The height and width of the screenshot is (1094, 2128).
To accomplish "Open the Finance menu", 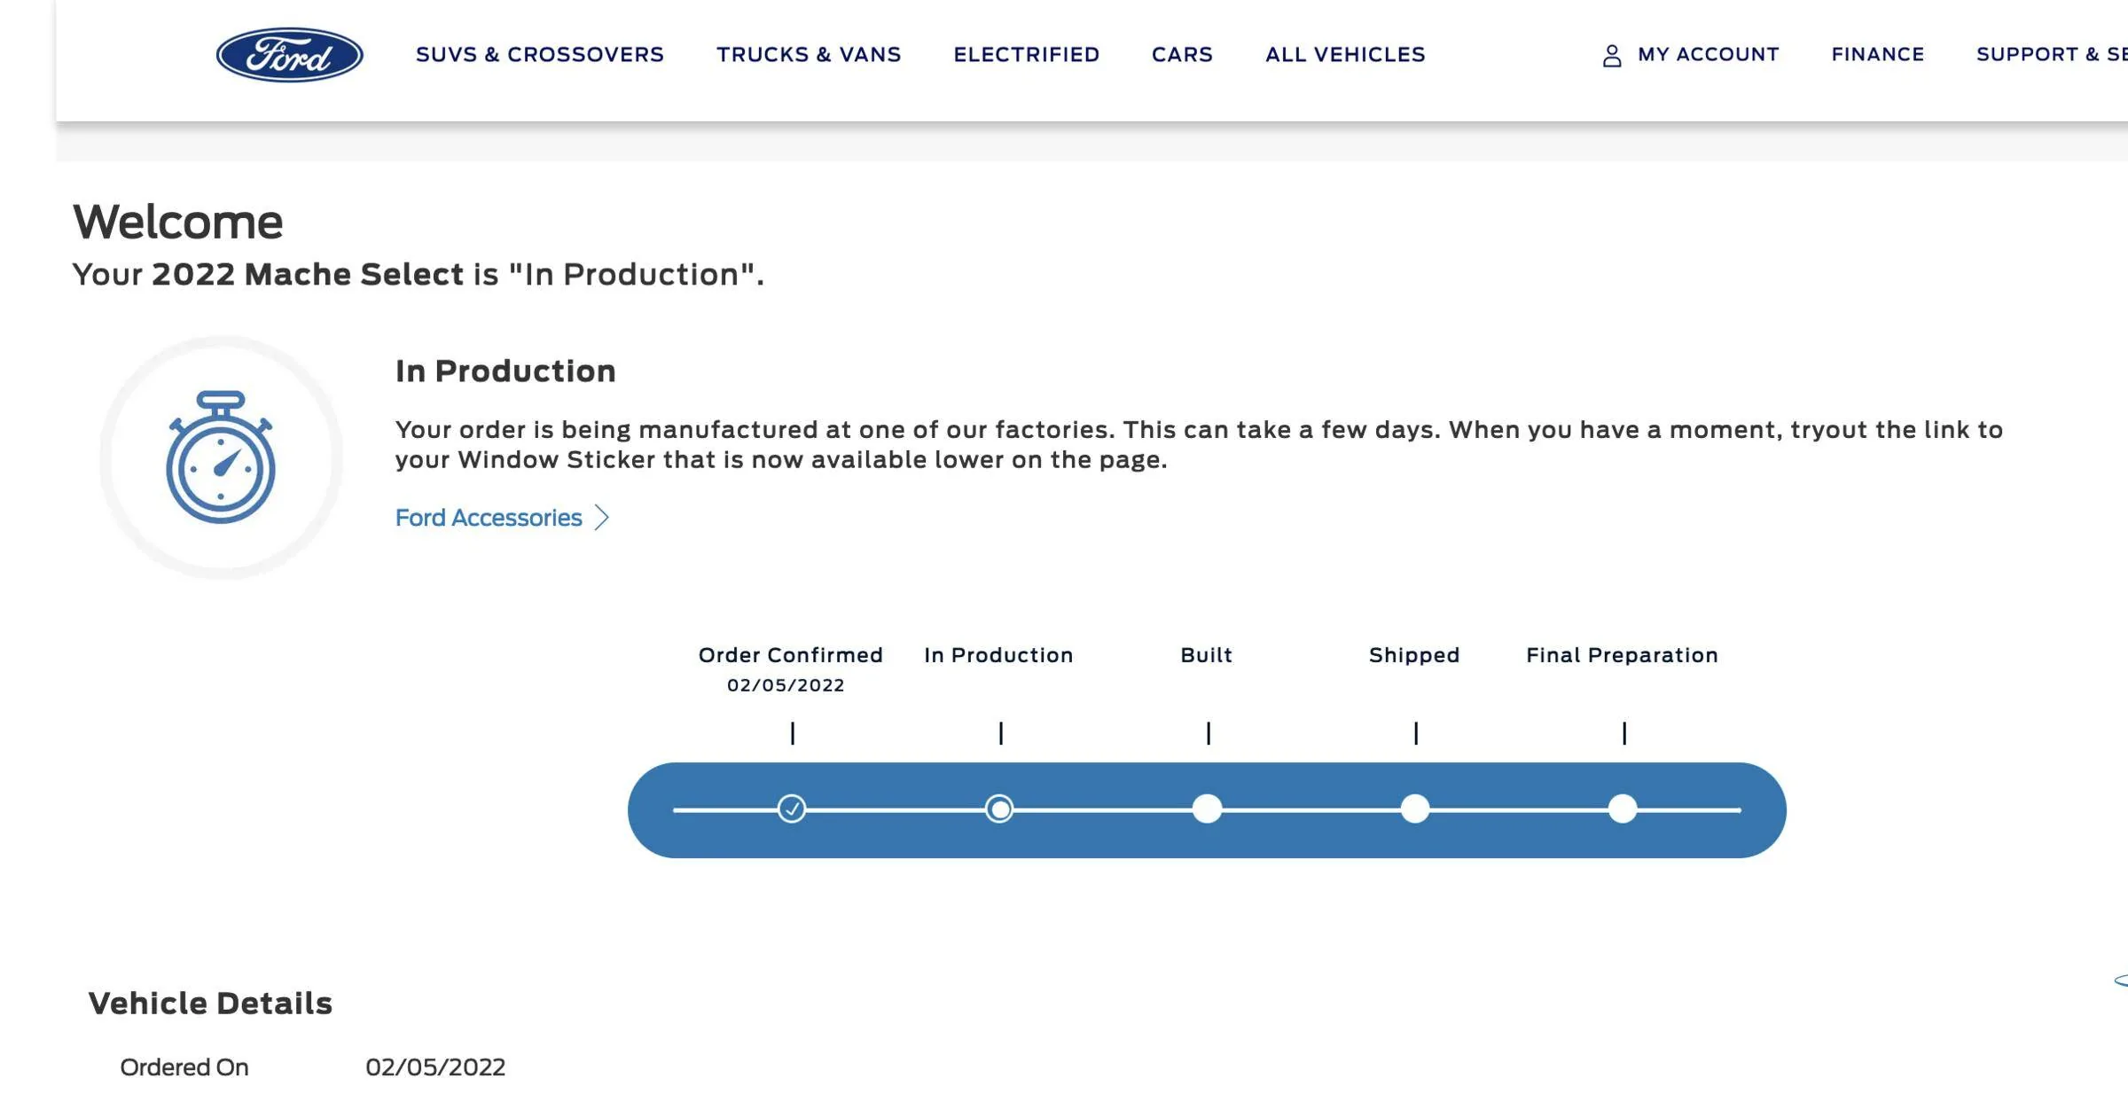I will (1878, 55).
